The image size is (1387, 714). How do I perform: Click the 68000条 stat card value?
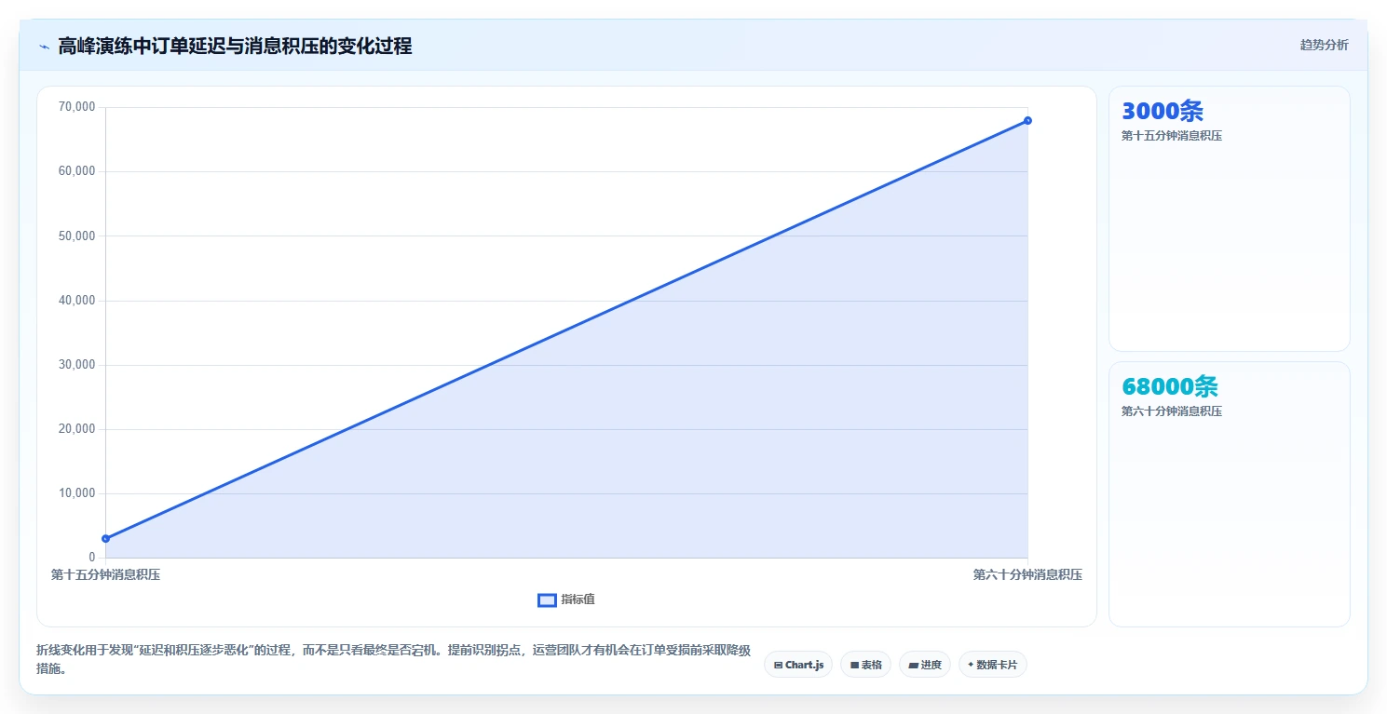(x=1170, y=386)
